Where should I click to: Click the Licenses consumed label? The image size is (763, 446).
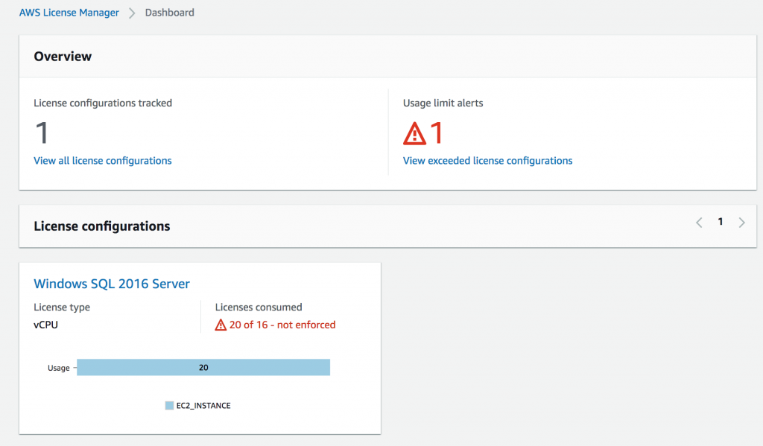pyautogui.click(x=259, y=308)
